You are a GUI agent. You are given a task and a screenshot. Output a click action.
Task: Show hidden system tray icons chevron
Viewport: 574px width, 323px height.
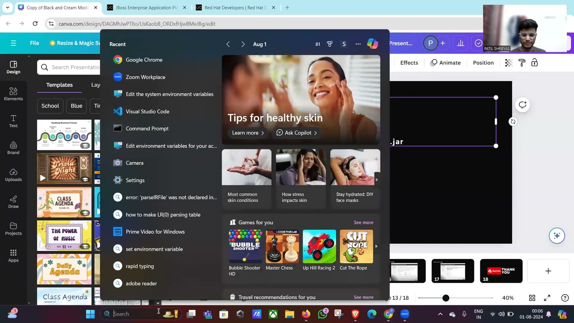tap(440, 314)
